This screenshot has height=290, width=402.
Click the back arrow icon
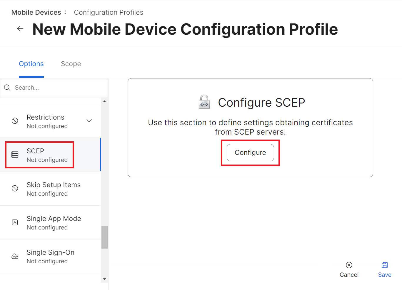(x=20, y=29)
